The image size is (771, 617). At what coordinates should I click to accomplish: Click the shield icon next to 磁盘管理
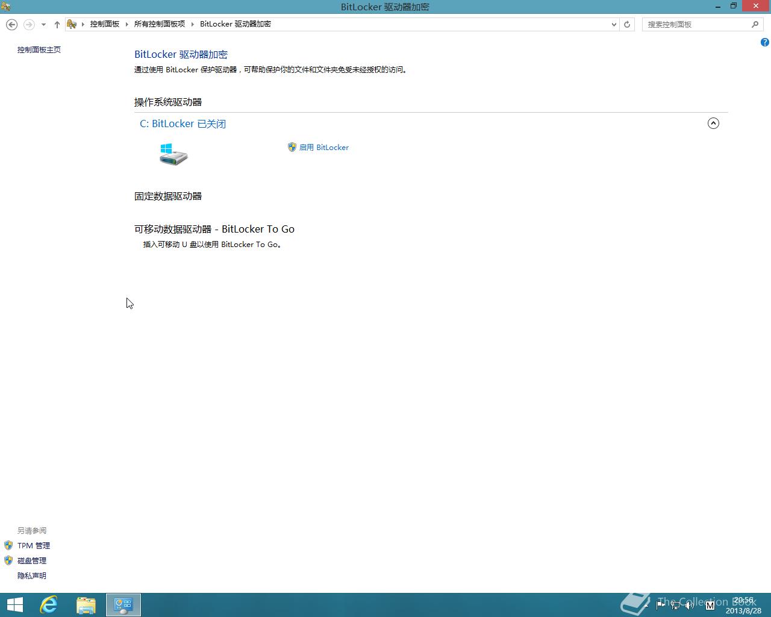coord(8,560)
